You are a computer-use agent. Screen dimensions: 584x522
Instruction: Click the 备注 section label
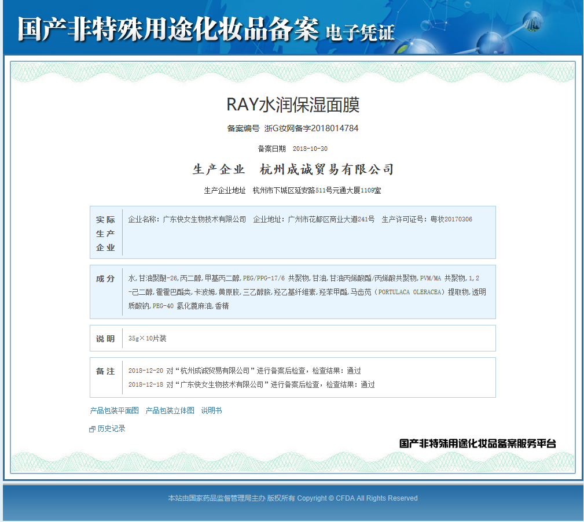pyautogui.click(x=105, y=371)
